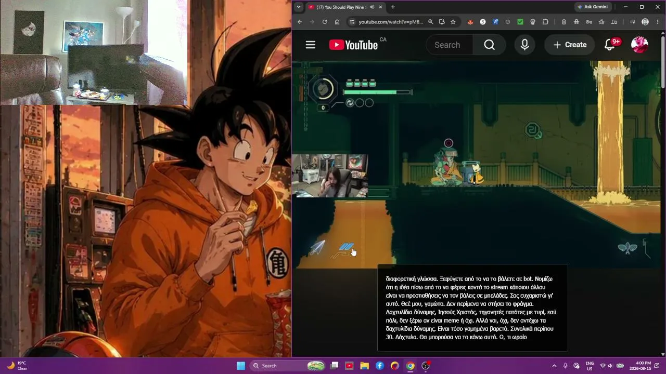Screen dimensions: 666x374
Task: Open the weather widget showing 19°C Clear
Action: coord(17,366)
